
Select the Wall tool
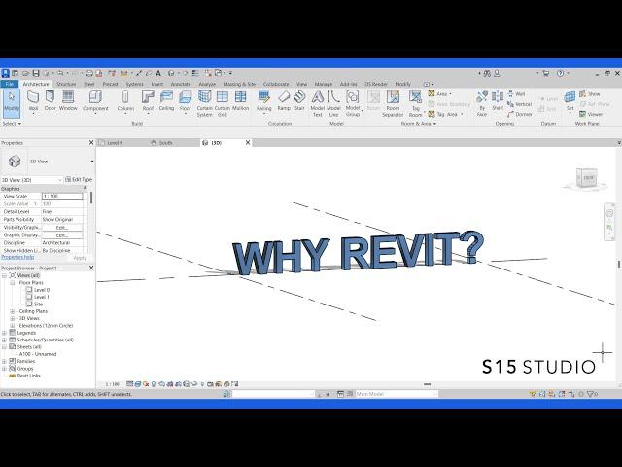pyautogui.click(x=33, y=101)
